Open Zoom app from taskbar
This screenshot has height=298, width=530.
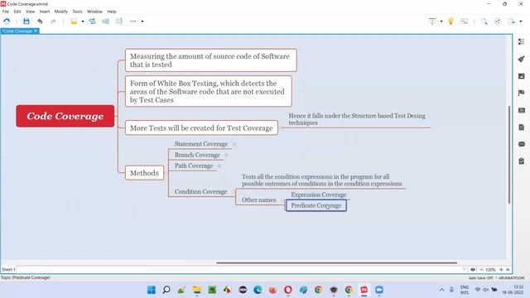(379, 290)
